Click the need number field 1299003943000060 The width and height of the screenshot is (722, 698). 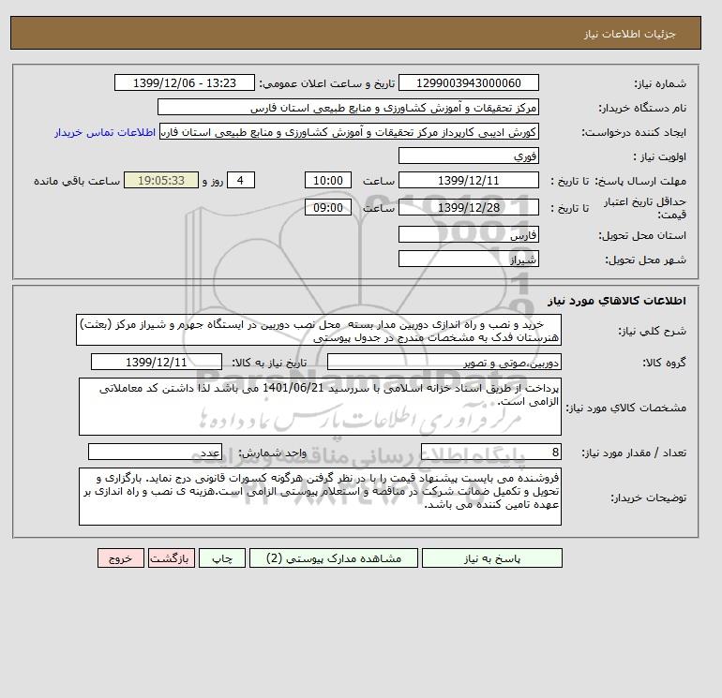(468, 82)
